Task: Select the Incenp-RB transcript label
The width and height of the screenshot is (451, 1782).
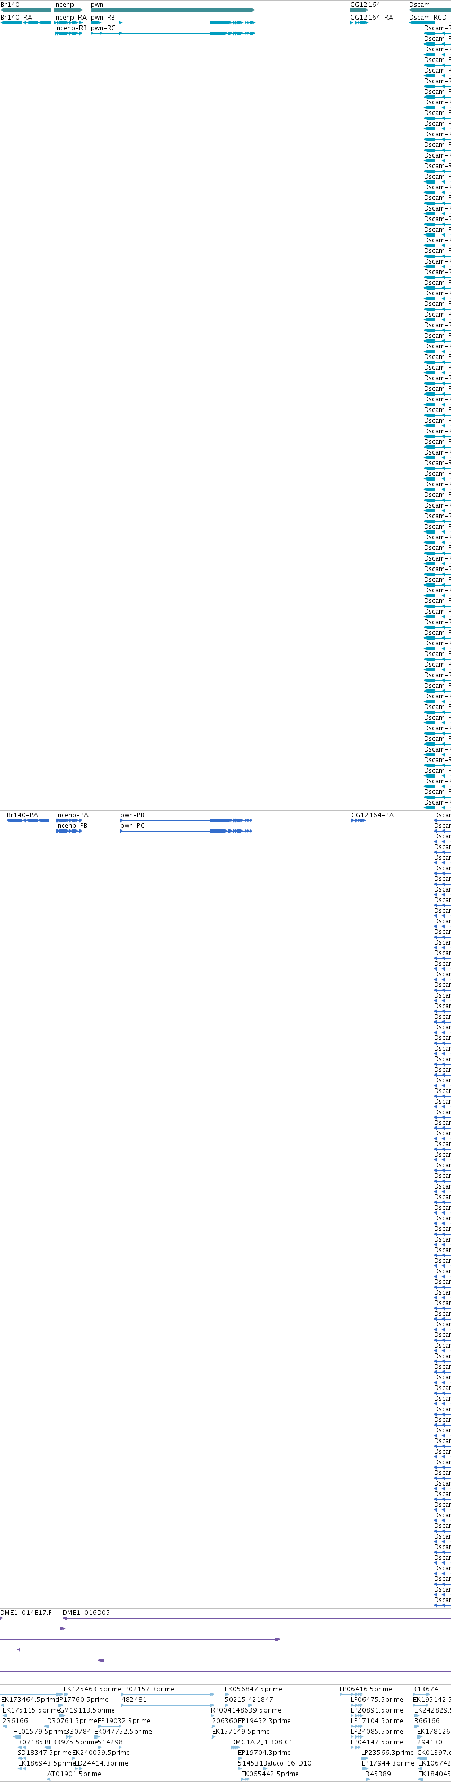Action: click(x=70, y=28)
